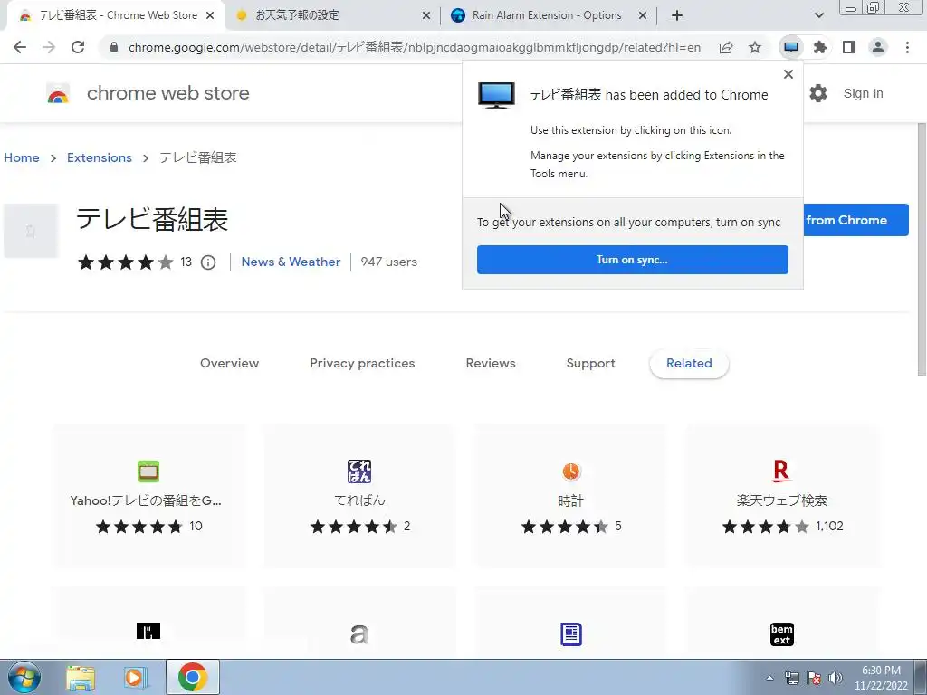Click the black-and-white icon in second row first card

click(x=148, y=631)
